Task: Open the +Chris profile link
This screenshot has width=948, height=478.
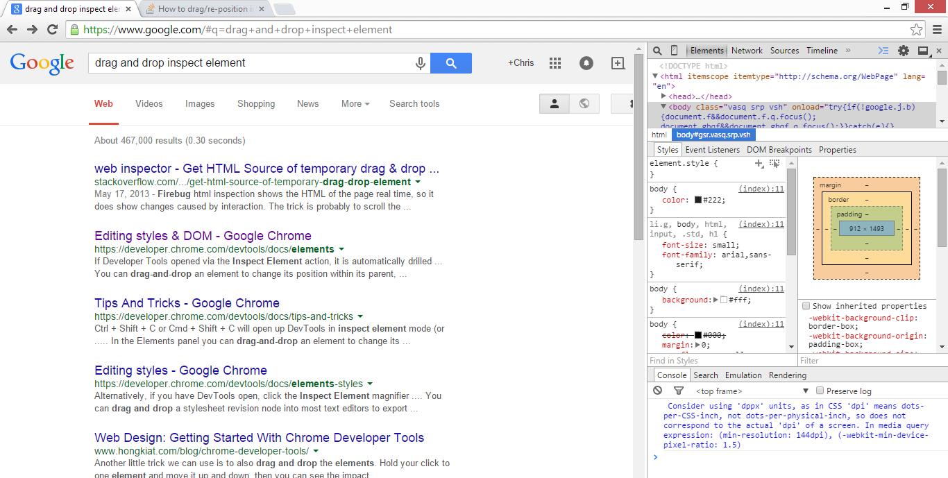Action: pos(520,63)
